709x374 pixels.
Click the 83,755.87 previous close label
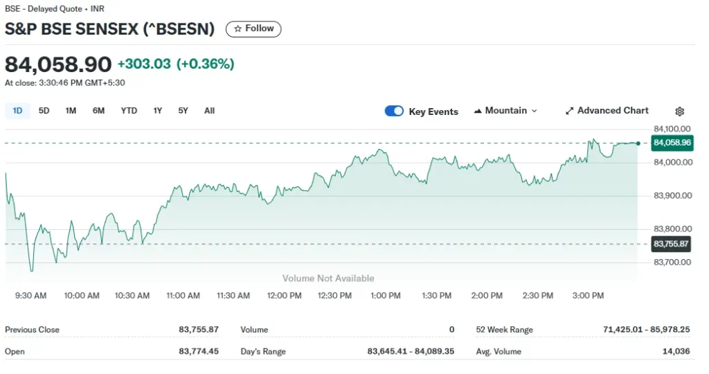tap(671, 244)
